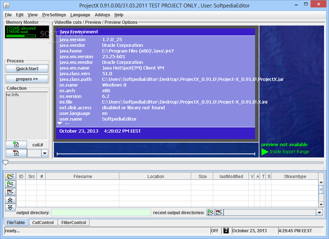Click '27524K allocated' memory text

[x=21, y=28]
